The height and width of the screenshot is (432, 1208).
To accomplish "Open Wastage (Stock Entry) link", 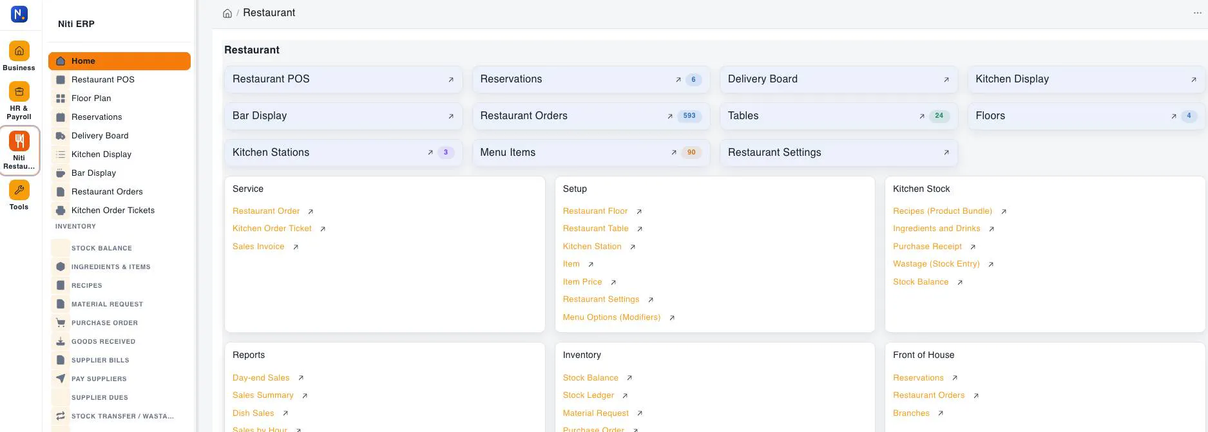I will click(936, 264).
